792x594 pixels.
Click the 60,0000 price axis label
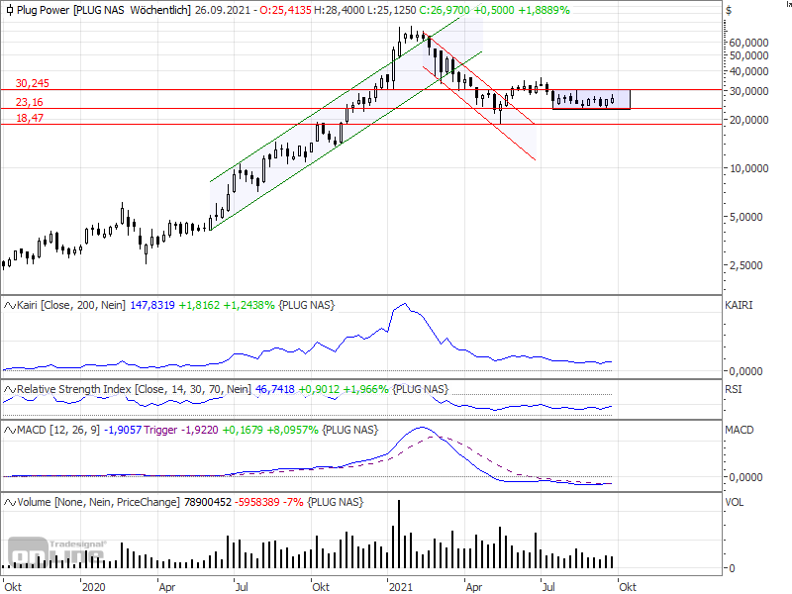coord(749,43)
